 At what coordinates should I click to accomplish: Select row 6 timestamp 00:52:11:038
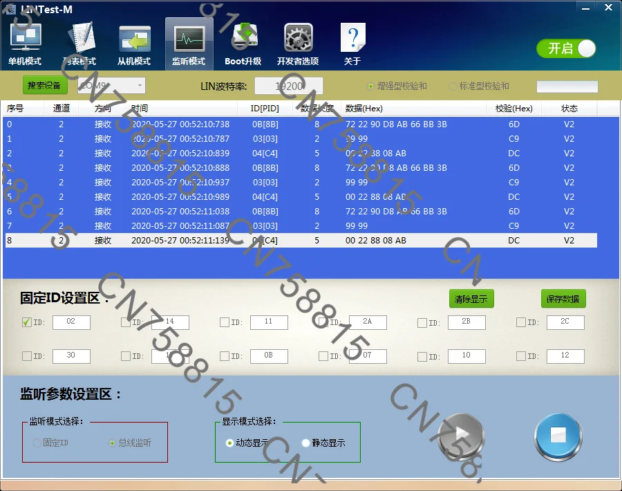[x=180, y=212]
